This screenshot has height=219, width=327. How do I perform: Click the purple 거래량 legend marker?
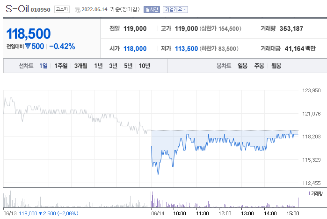(x=310, y=193)
